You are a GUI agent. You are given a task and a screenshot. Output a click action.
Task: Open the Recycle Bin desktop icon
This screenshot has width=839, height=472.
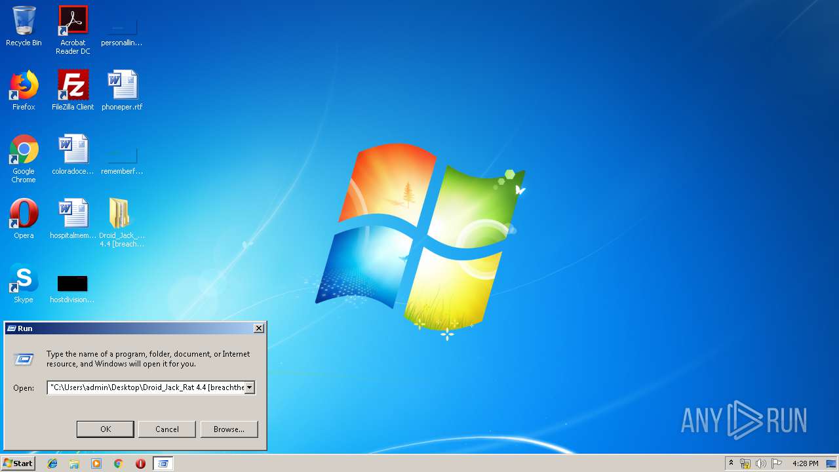[x=24, y=26]
